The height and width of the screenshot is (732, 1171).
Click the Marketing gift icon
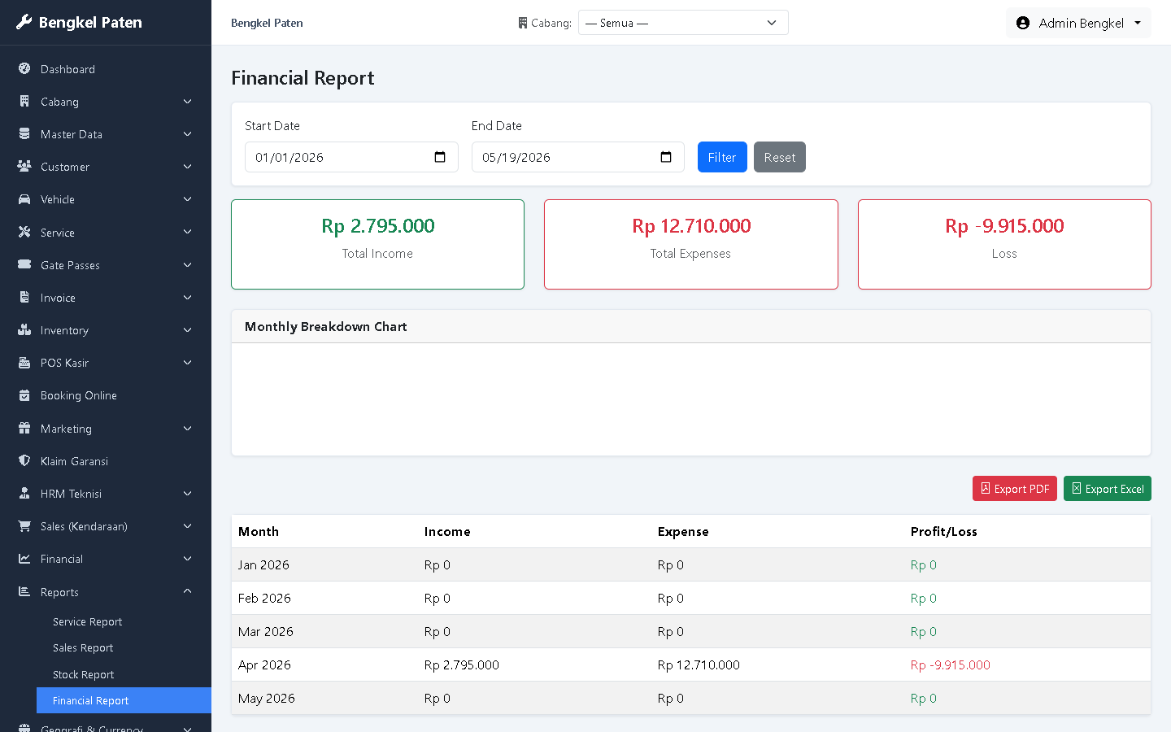coord(24,429)
